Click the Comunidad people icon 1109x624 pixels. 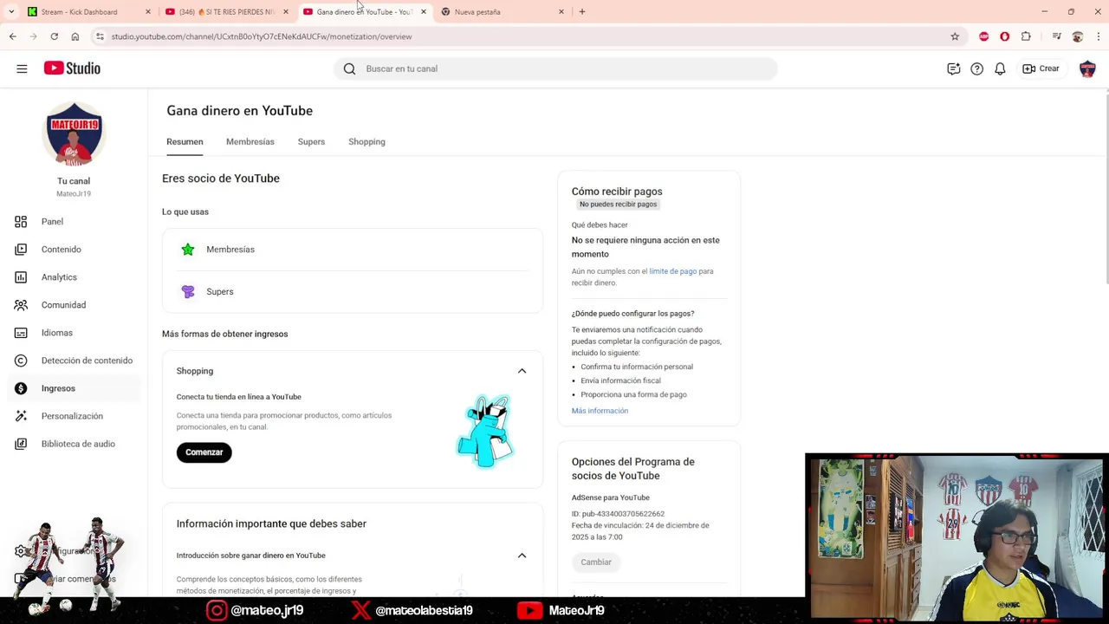click(x=21, y=305)
